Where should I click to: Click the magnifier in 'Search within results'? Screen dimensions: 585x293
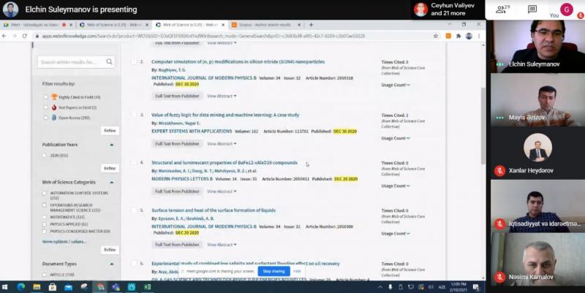pyautogui.click(x=109, y=62)
